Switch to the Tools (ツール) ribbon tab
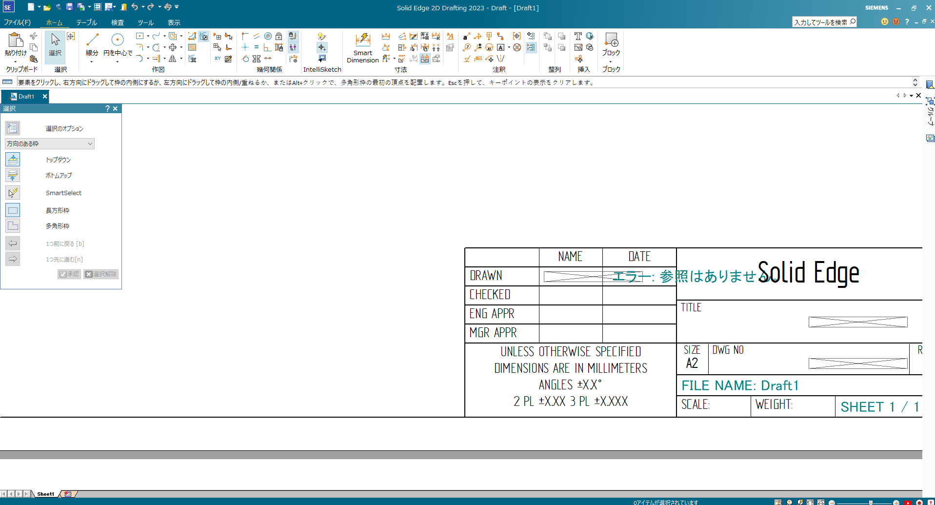 tap(145, 22)
